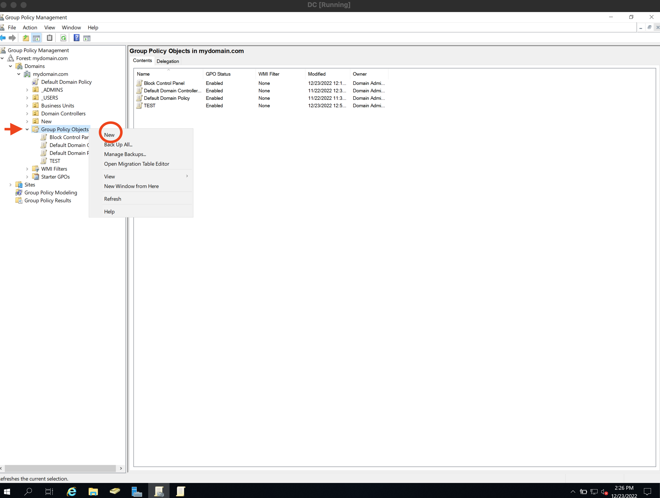Image resolution: width=660 pixels, height=498 pixels.
Task: Select the TEST GPO in the list
Action: (149, 106)
